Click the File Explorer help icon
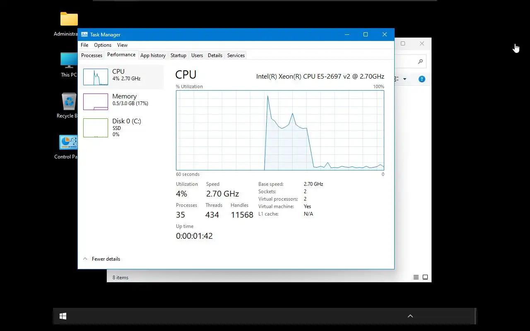530x331 pixels. [x=422, y=79]
